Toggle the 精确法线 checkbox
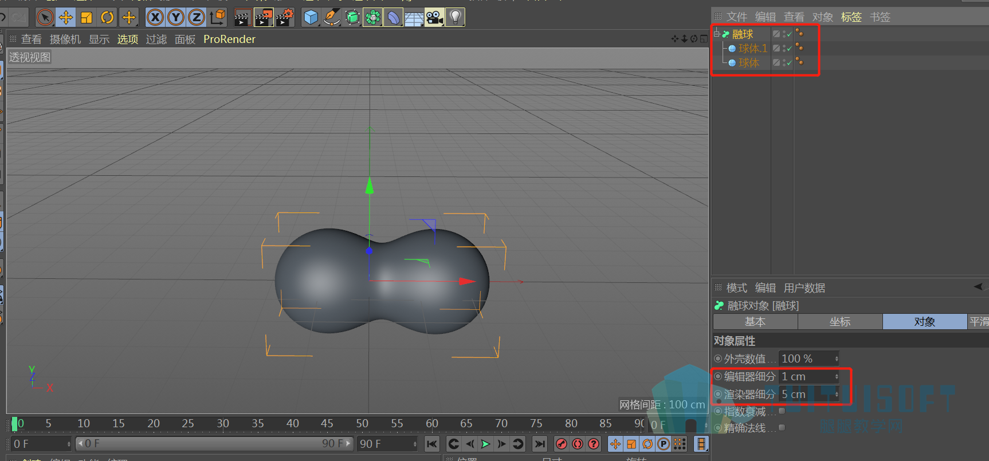The width and height of the screenshot is (989, 461). coord(782,427)
